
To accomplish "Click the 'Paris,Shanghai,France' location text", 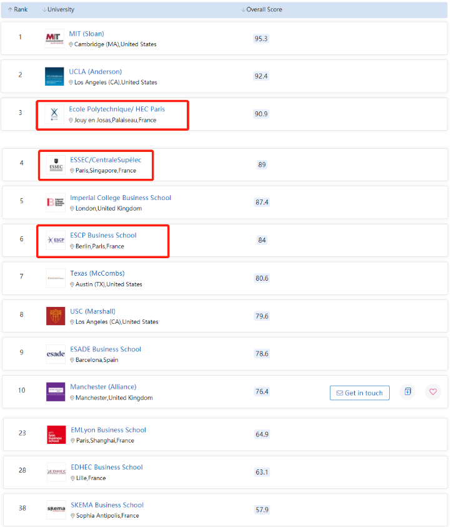I will [x=105, y=441].
